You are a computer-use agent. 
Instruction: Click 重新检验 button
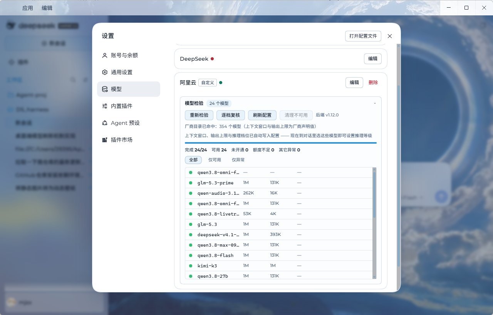[199, 115]
